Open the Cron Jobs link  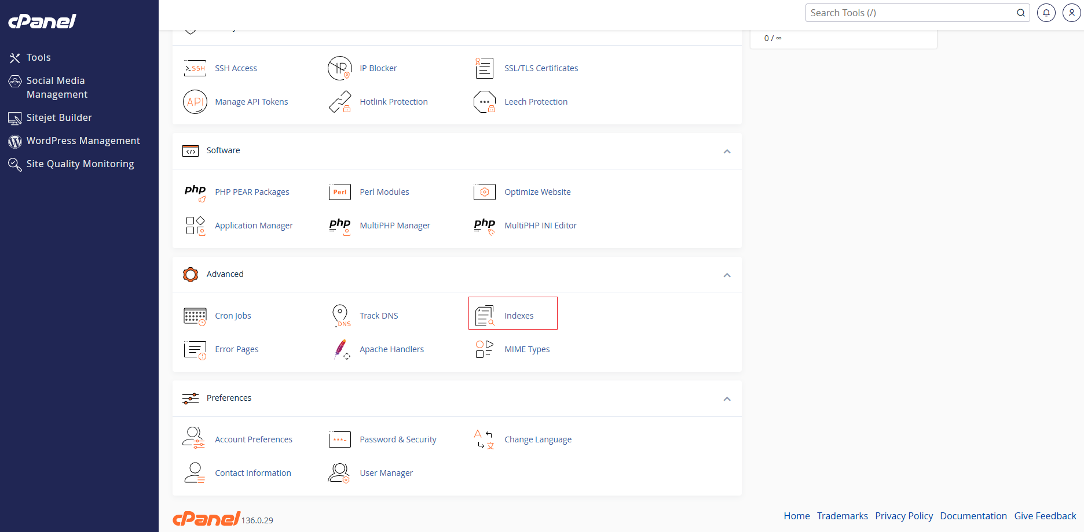233,316
